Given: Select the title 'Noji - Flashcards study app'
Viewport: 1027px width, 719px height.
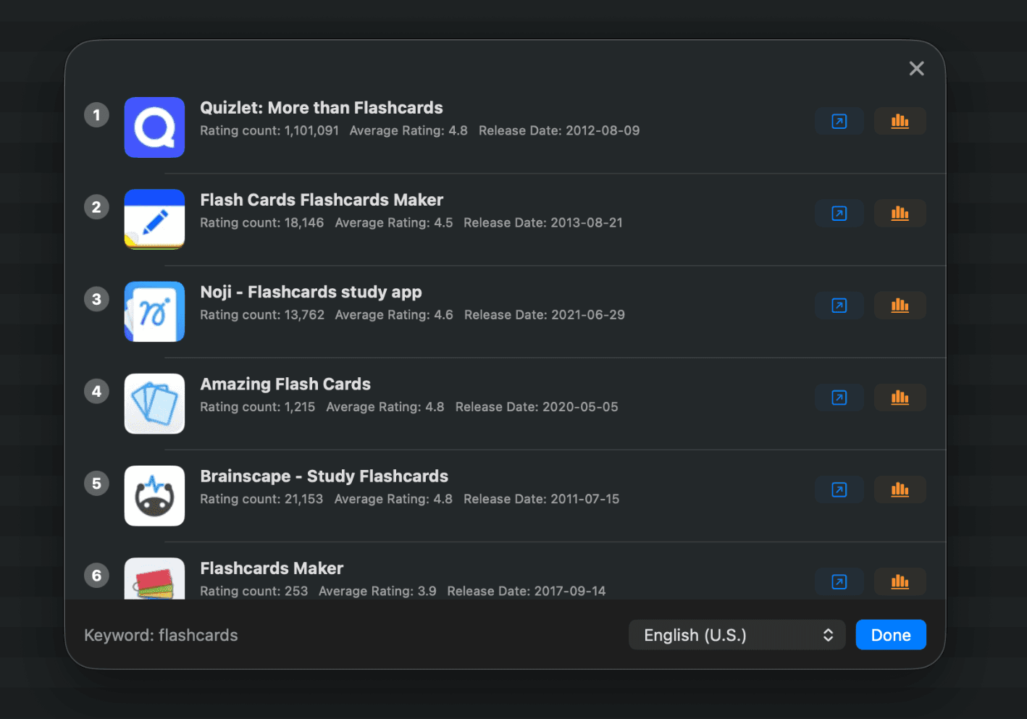Looking at the screenshot, I should 311,292.
